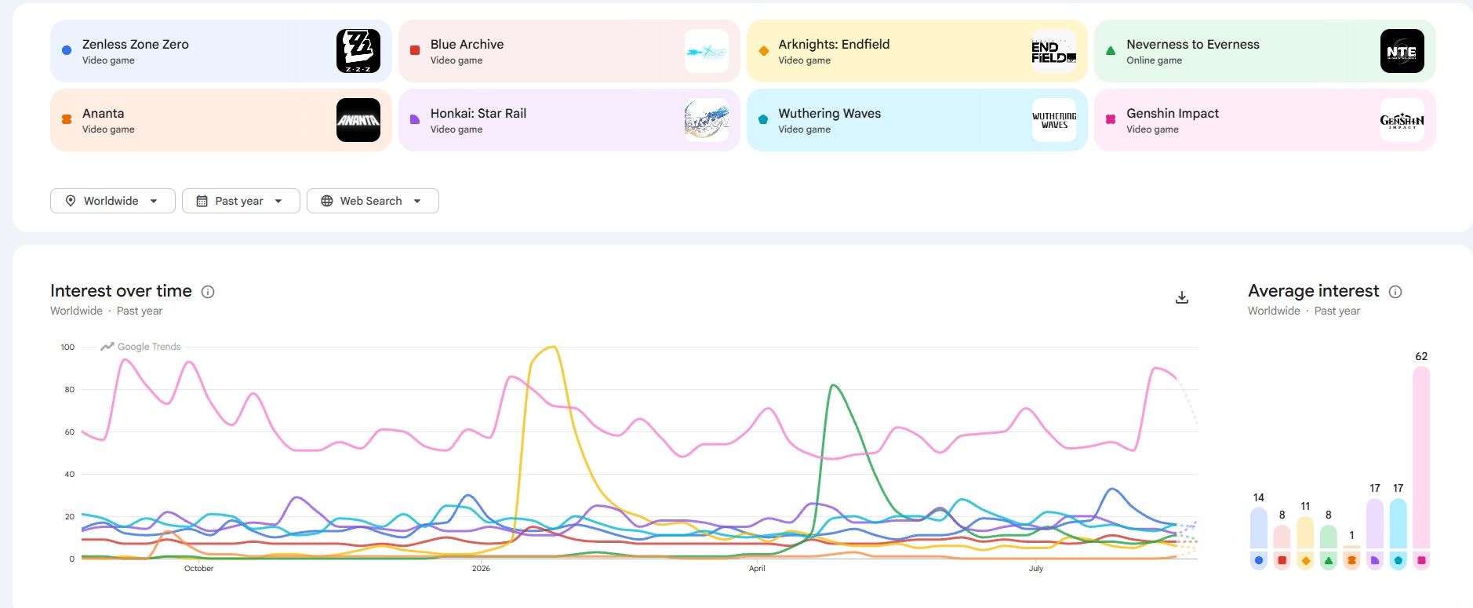Click the Arknights: Endfield logo thumbnail

[1054, 51]
